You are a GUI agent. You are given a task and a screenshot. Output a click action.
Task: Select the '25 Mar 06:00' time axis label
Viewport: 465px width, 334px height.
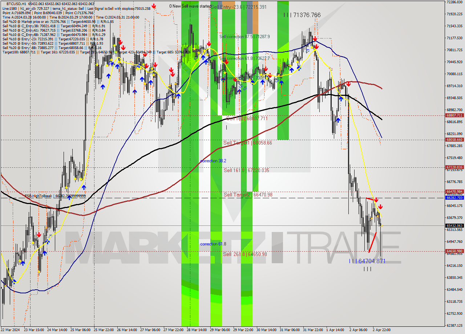coord(81,330)
